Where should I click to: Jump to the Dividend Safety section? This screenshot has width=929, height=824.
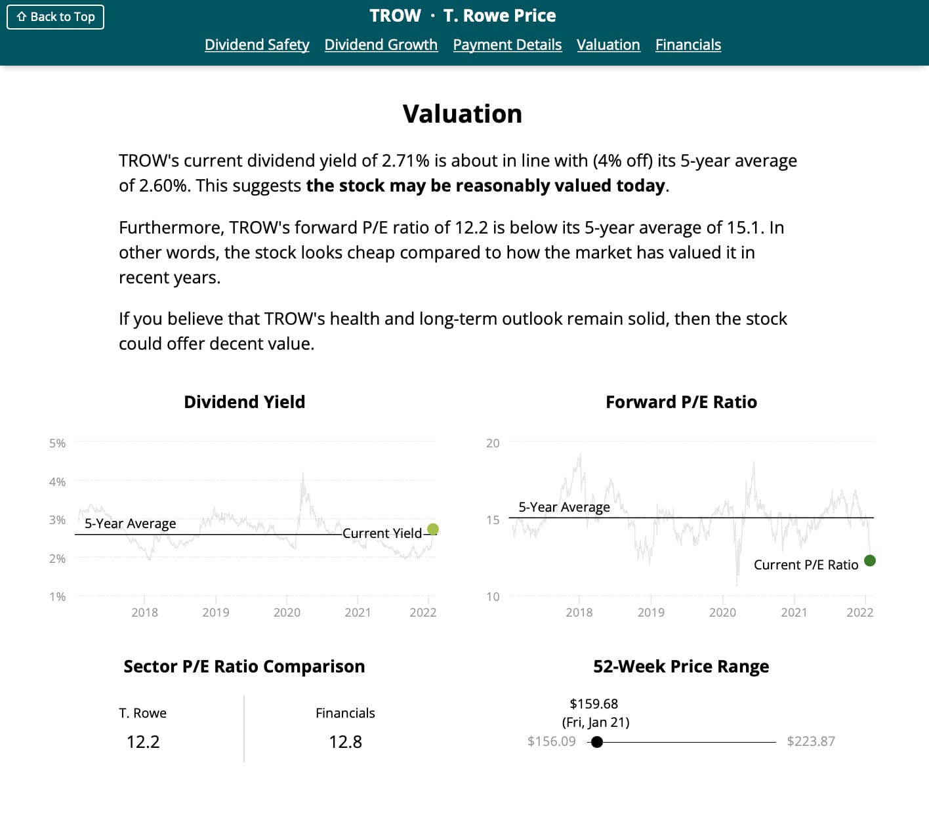[x=257, y=45]
